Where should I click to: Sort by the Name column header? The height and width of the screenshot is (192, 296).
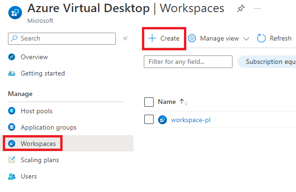167,102
